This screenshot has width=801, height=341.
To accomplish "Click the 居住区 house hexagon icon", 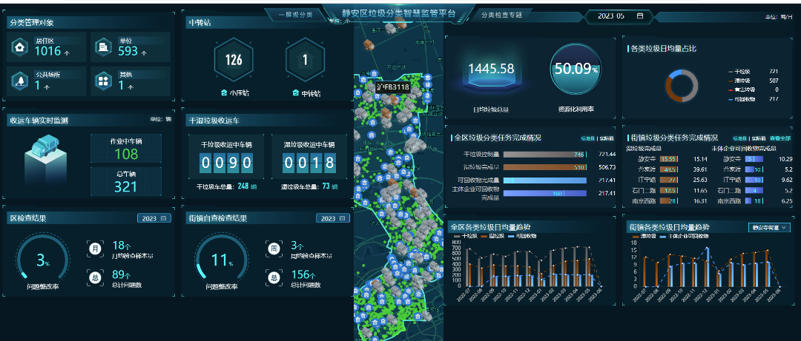I will point(19,47).
